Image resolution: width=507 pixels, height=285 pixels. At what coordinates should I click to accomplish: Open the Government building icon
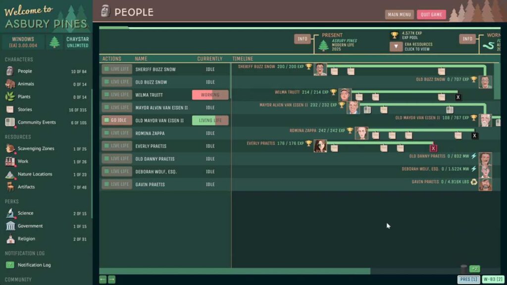10,226
